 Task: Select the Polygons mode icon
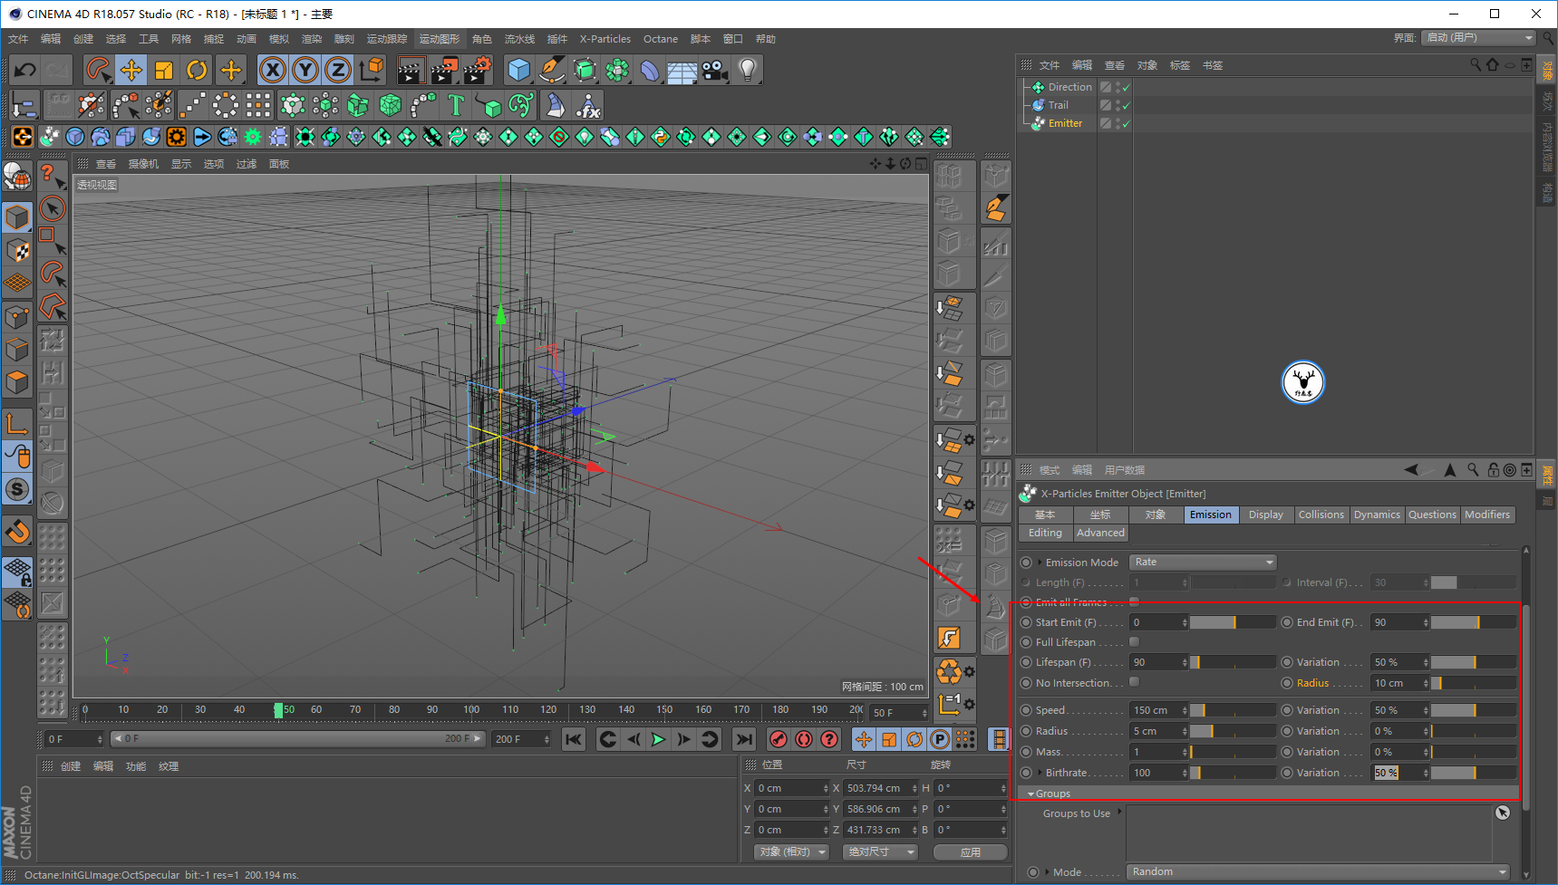point(17,382)
